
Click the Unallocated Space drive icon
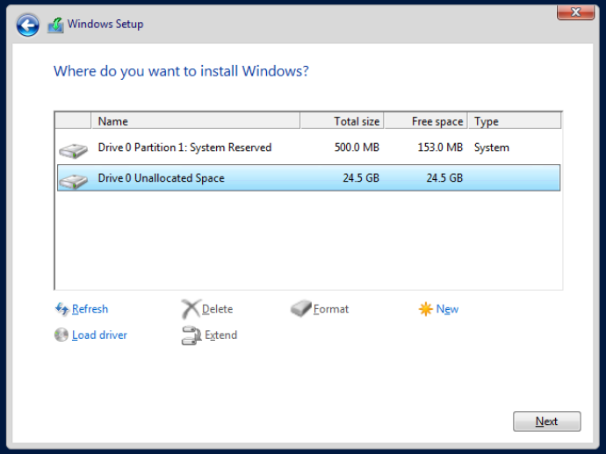click(73, 180)
